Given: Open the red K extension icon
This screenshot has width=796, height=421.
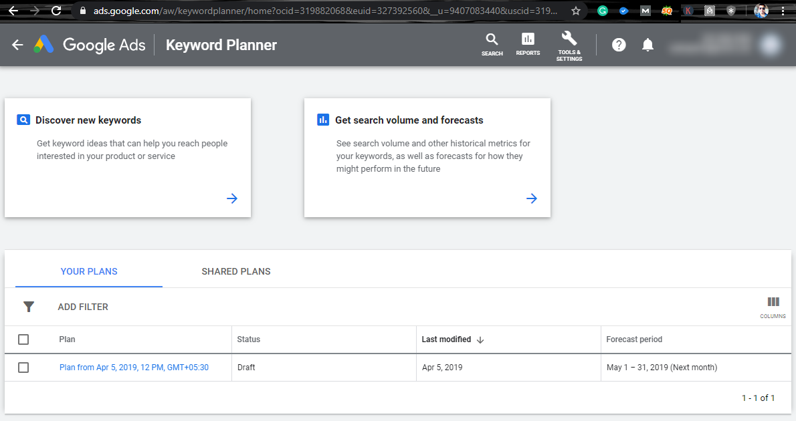Looking at the screenshot, I should pyautogui.click(x=688, y=11).
